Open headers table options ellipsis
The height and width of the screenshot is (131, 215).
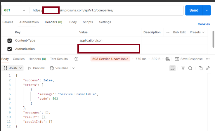(168, 32)
